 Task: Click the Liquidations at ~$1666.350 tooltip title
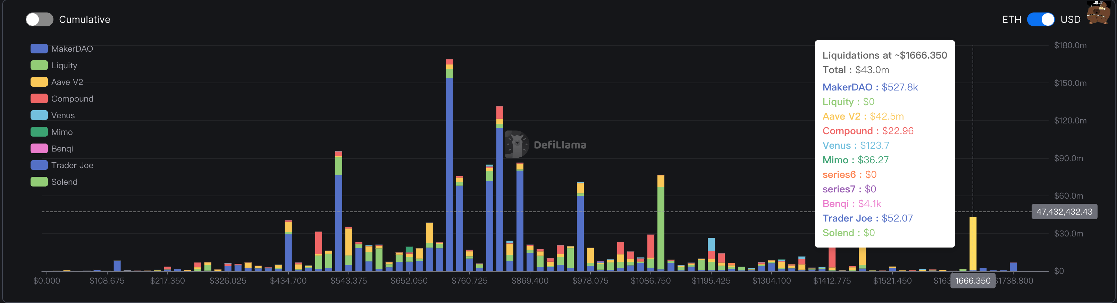[884, 55]
